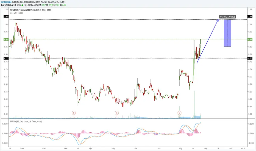The width and height of the screenshot is (256, 151).
Task: Click 1.00 on the left price scale
Action: tap(6, 24)
